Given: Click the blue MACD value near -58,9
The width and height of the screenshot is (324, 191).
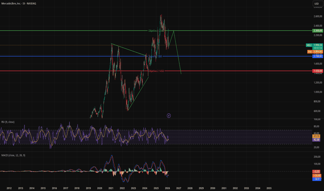Looking at the screenshot, I should [317, 179].
